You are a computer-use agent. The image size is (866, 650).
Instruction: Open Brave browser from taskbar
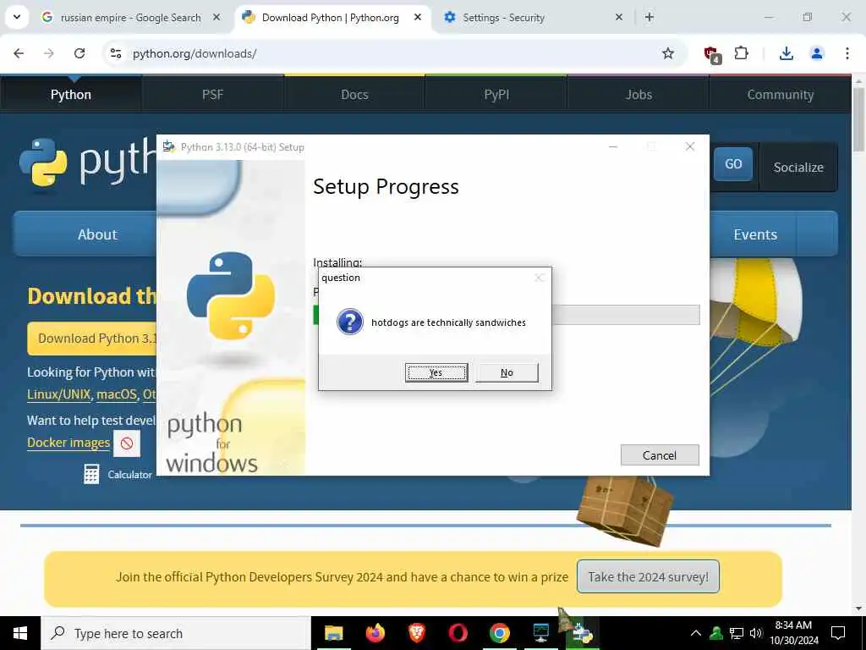pos(416,633)
